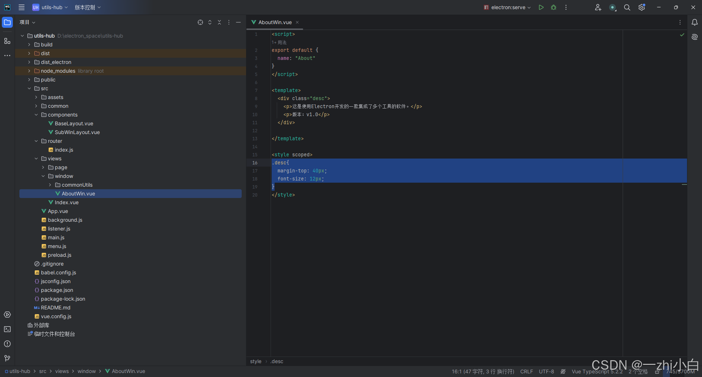Open the Structure tool window icon
The width and height of the screenshot is (702, 377).
(7, 41)
